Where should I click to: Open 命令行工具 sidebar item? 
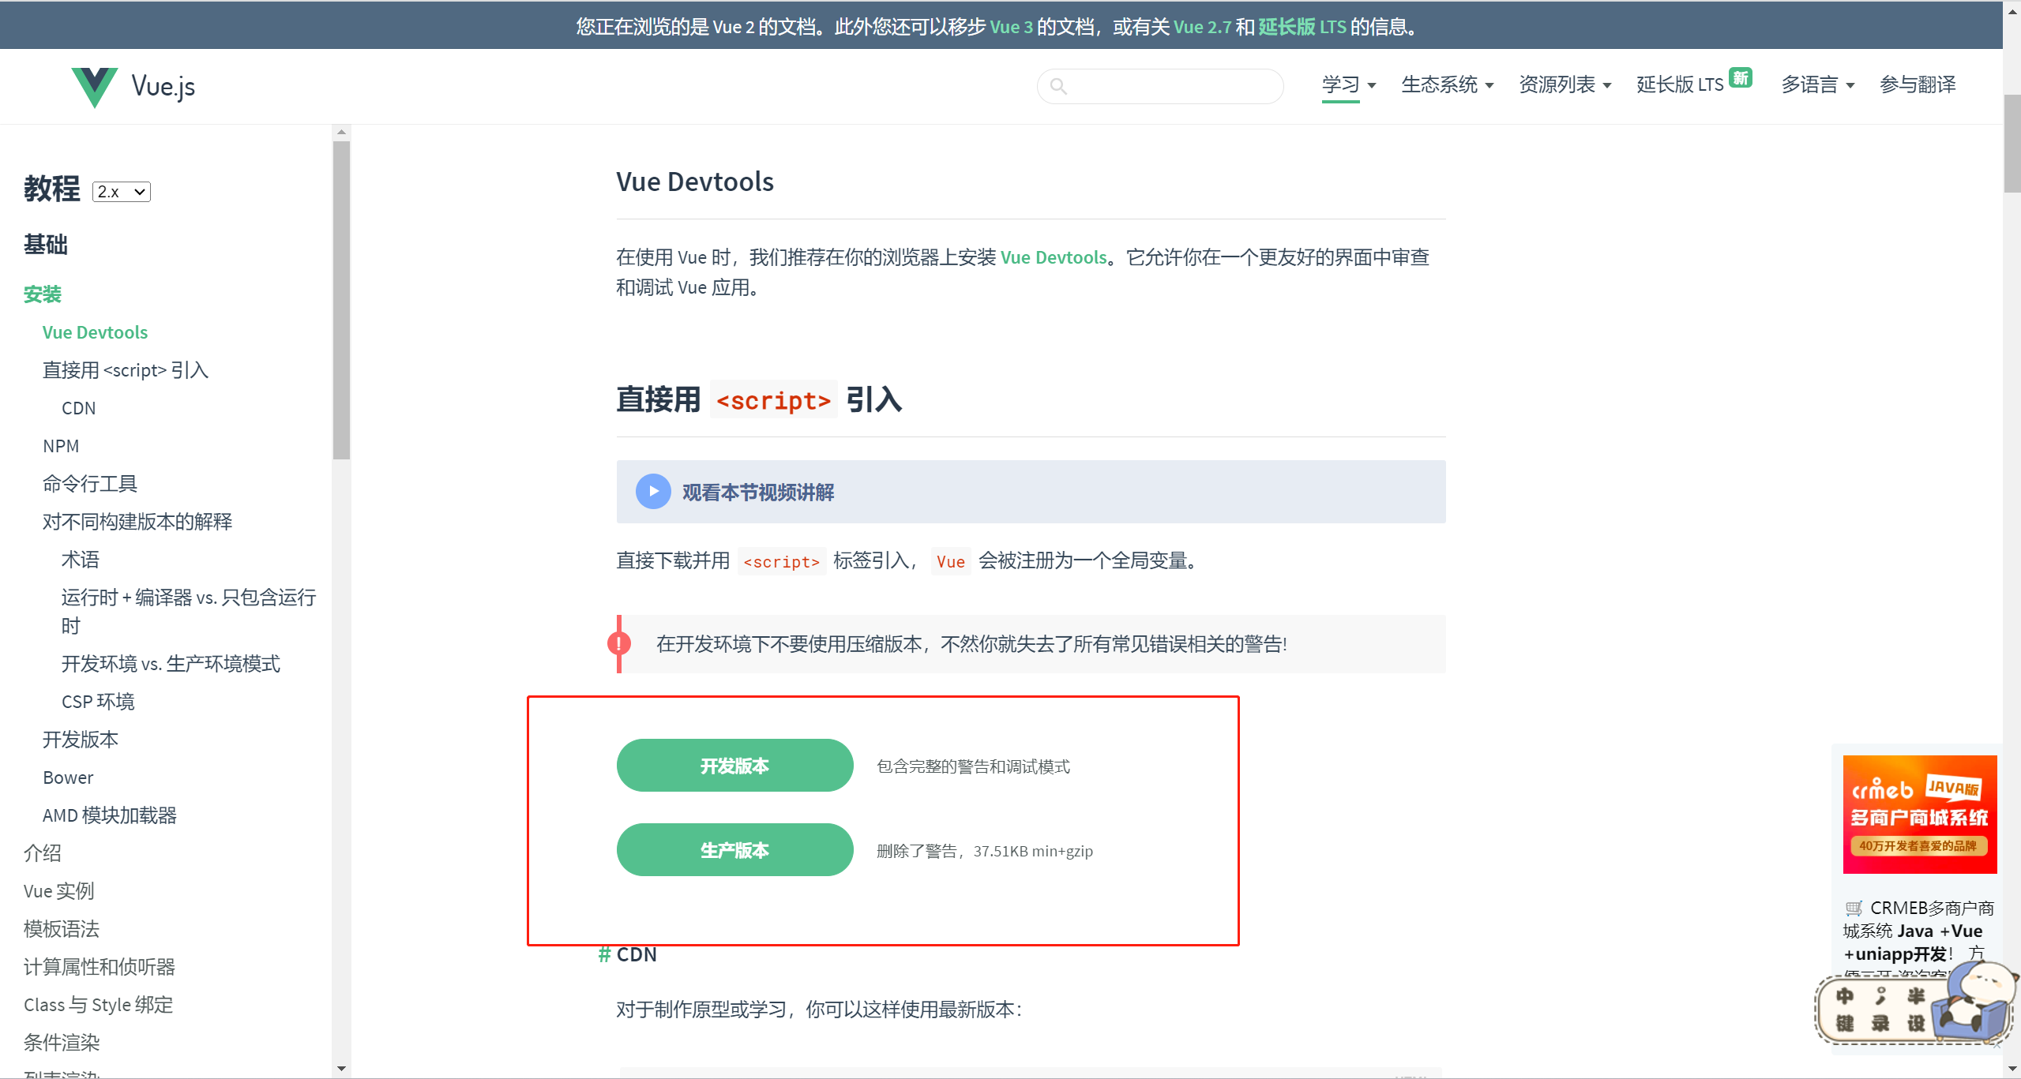tap(90, 484)
